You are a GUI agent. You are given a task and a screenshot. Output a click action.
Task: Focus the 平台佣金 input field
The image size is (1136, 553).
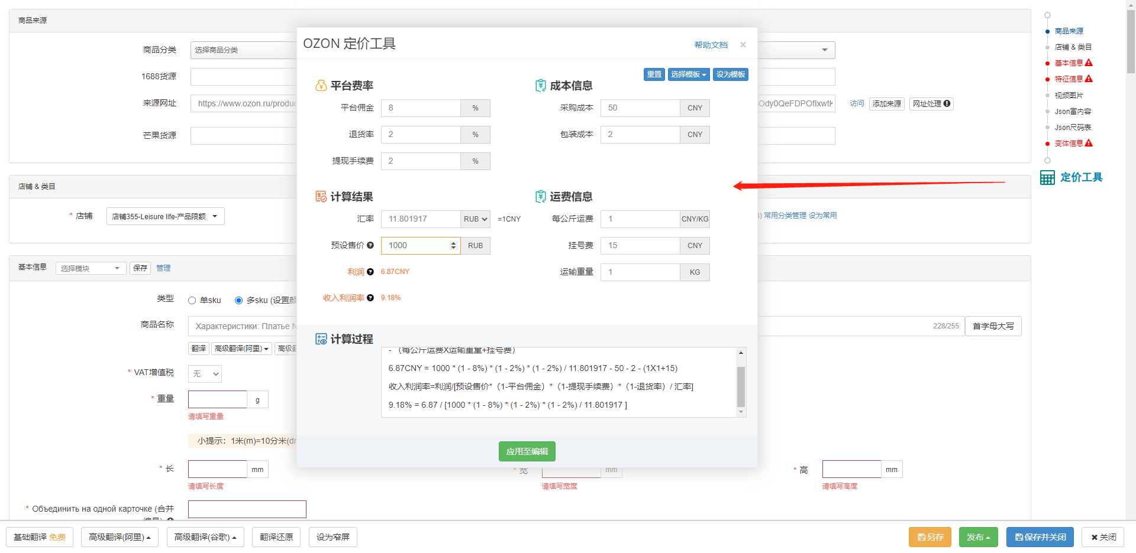point(421,108)
